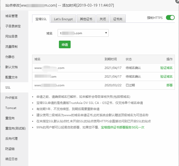Open 域名管理 in the sidebar

(14, 16)
